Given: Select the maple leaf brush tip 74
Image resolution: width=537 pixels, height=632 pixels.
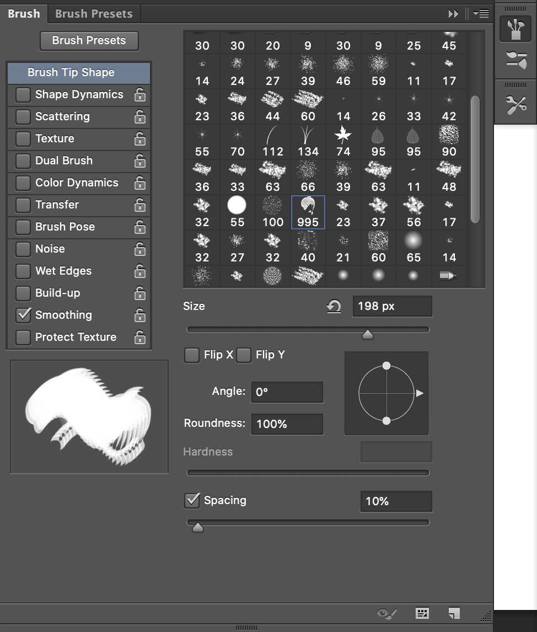Looking at the screenshot, I should click(343, 142).
